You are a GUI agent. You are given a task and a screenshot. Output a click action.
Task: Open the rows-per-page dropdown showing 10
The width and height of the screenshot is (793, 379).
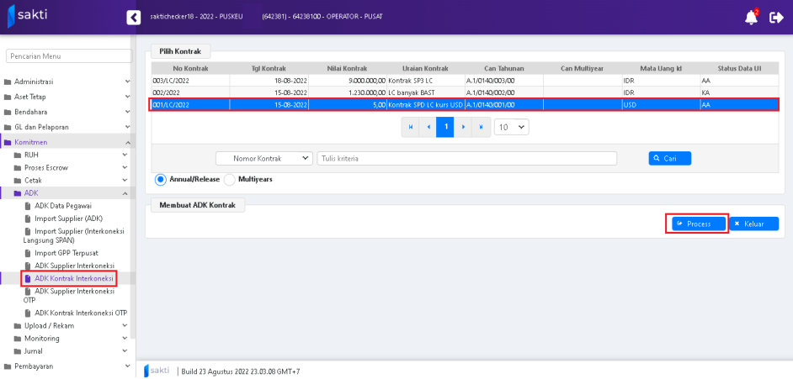point(511,127)
